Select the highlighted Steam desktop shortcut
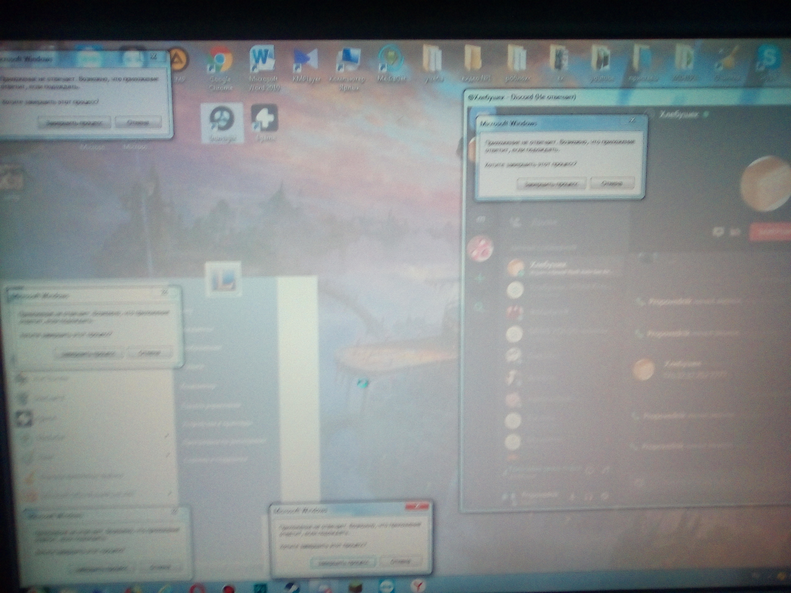Image resolution: width=791 pixels, height=593 pixels. [x=222, y=123]
